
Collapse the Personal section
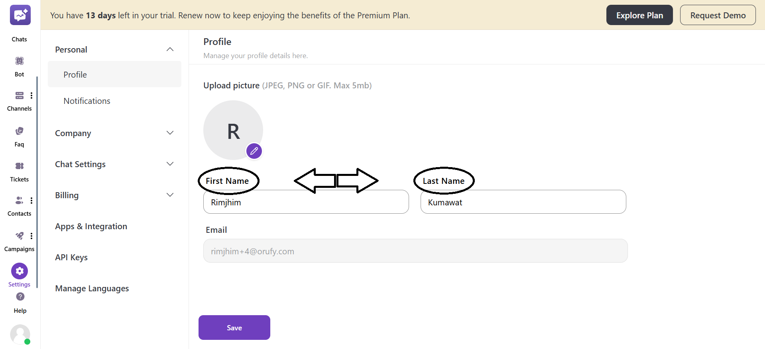[170, 49]
